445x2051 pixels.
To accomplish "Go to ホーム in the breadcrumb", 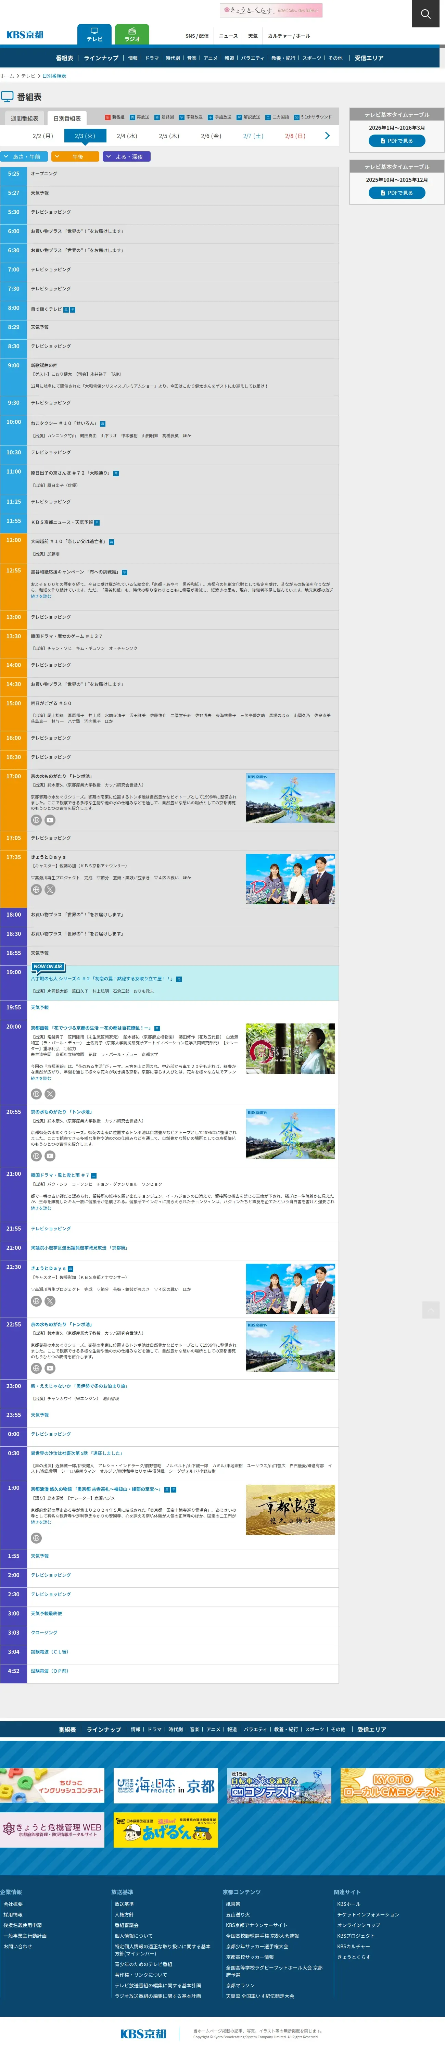I will (x=7, y=76).
